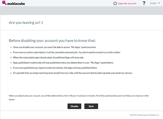The height and width of the screenshot is (119, 163).
Task: Click the bullet about accessing "My Apps" panel
Action: click(55, 47)
